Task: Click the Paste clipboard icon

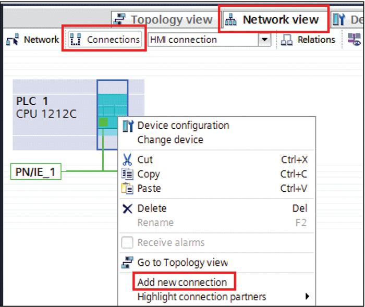Action: 127,189
